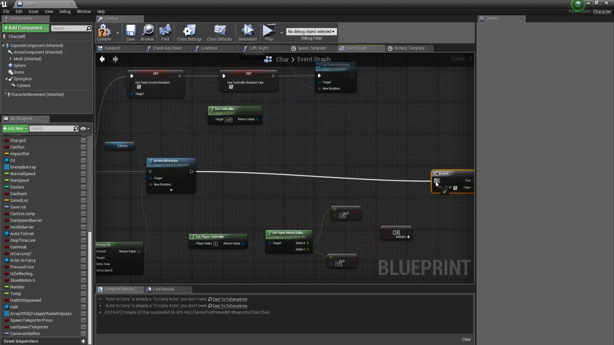Click the Find icon in toolbar
The image size is (614, 345).
click(165, 30)
